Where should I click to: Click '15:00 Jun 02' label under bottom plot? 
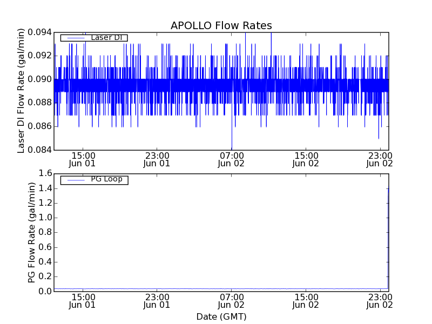[x=306, y=301]
